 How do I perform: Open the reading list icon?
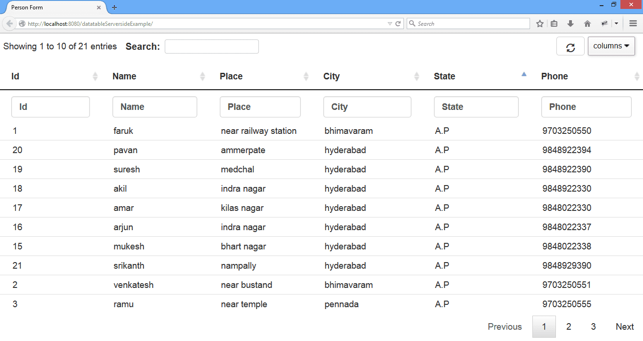555,23
